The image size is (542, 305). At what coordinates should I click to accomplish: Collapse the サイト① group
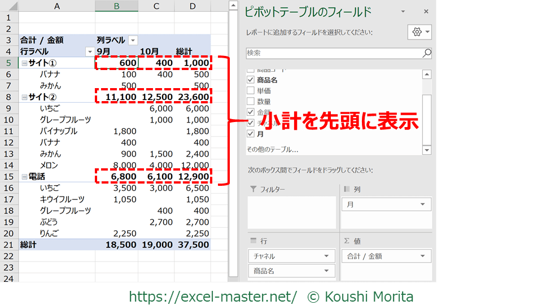24,63
